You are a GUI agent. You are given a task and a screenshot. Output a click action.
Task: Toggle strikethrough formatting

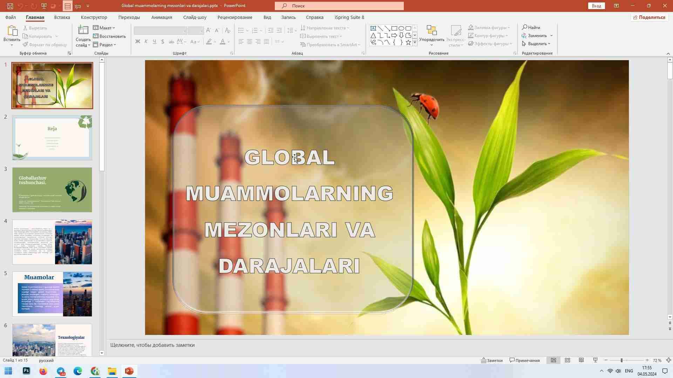point(171,42)
